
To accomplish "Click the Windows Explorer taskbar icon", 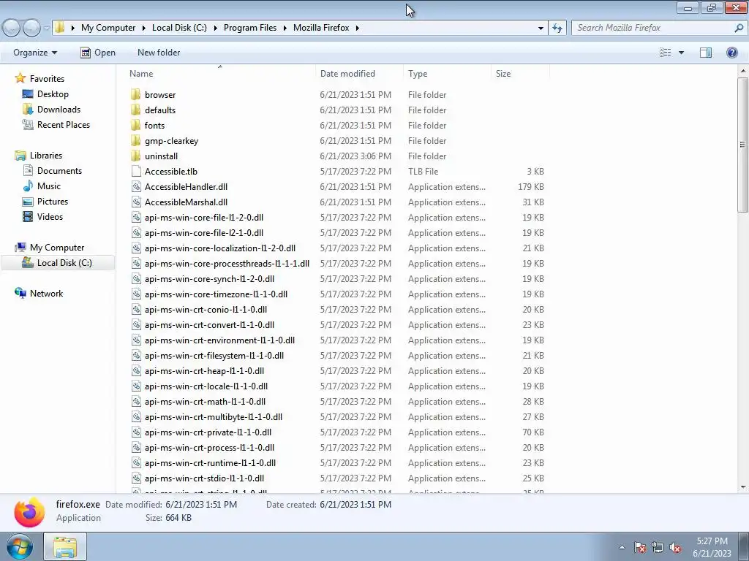I will (x=65, y=546).
